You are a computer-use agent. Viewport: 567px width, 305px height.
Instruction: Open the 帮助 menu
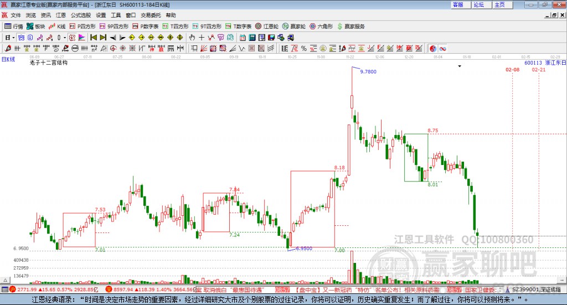(x=171, y=15)
